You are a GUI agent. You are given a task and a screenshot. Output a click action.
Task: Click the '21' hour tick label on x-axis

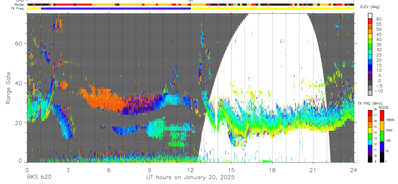click(313, 170)
